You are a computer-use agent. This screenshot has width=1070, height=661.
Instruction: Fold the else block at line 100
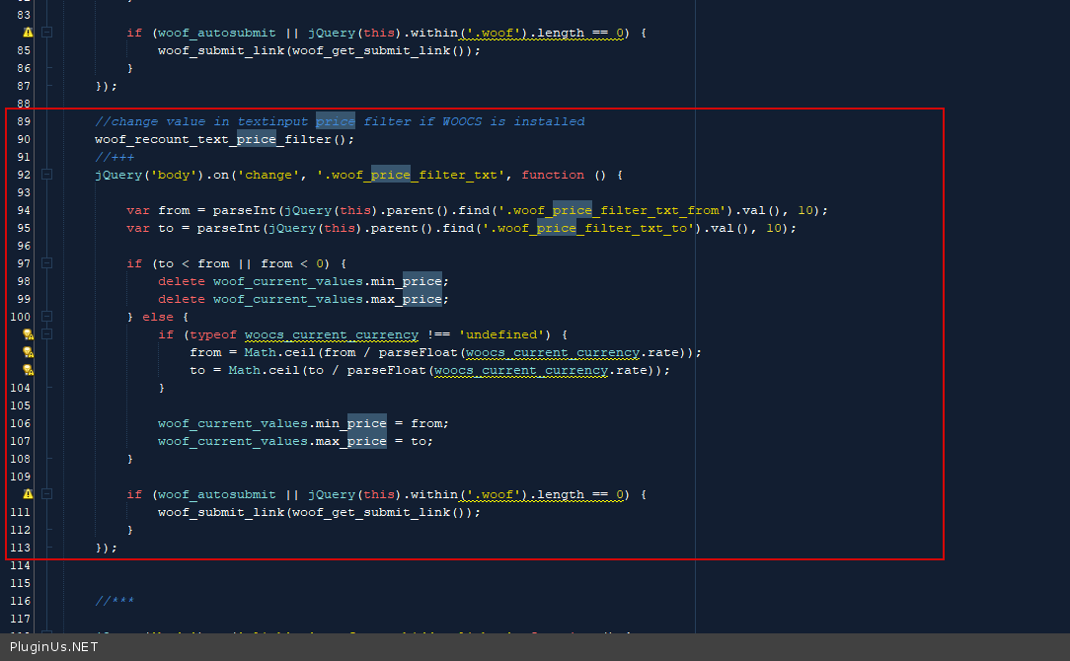pyautogui.click(x=46, y=317)
